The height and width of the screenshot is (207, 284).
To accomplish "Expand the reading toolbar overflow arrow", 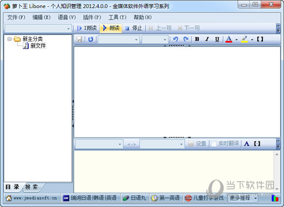I will click(x=278, y=28).
